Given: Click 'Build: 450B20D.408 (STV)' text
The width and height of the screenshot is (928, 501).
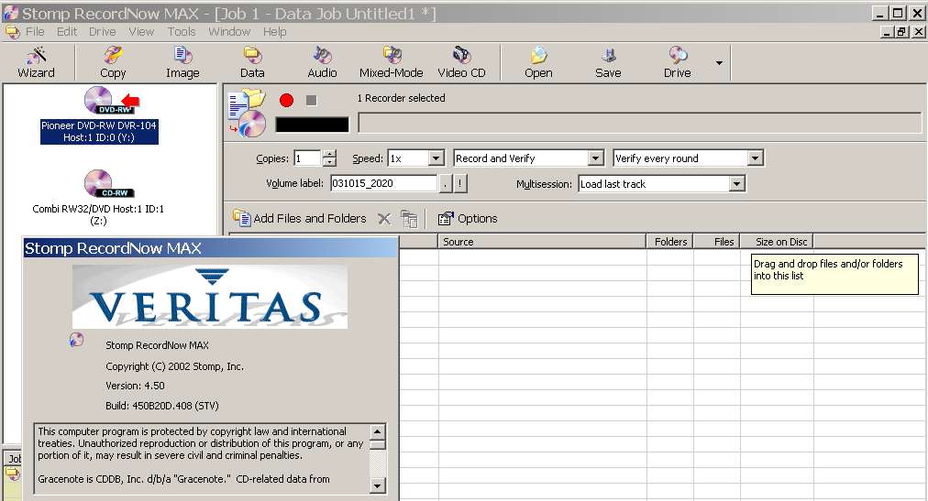Looking at the screenshot, I should click(x=162, y=406).
